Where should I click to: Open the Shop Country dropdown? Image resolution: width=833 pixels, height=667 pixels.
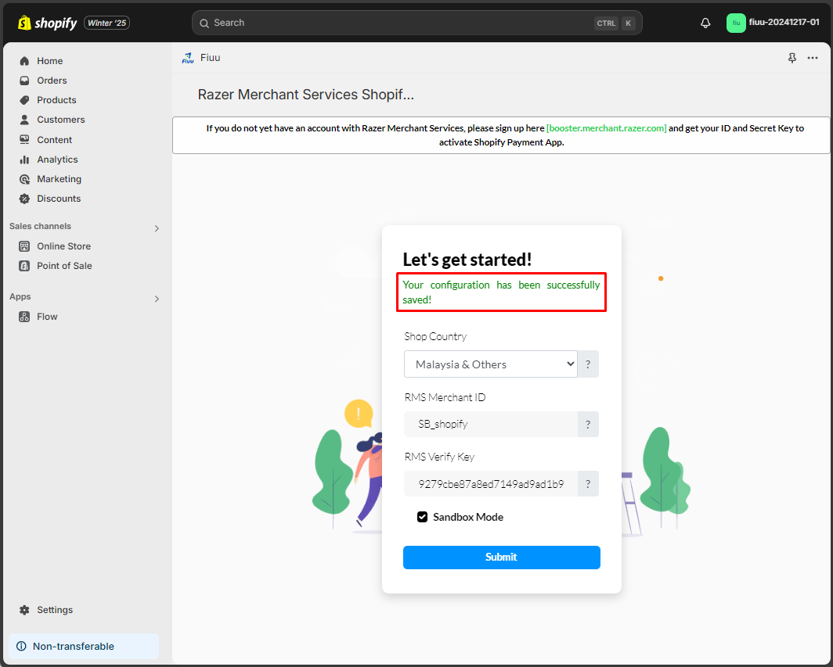490,364
